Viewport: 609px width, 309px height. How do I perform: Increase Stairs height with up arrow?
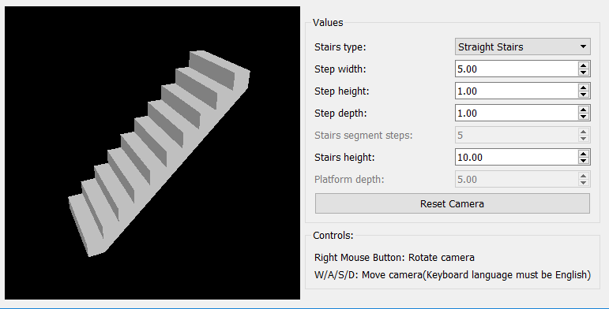584,154
